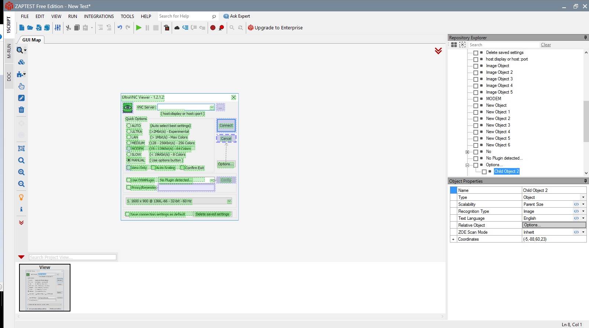Image resolution: width=589 pixels, height=328 pixels.
Task: Expand the 'No' tree node
Action: pyautogui.click(x=467, y=152)
